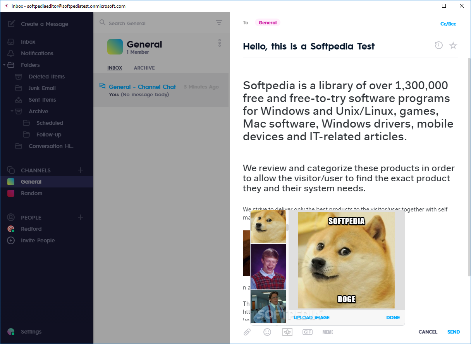Open the Deleted Items folder
The image size is (471, 344).
pyautogui.click(x=46, y=77)
